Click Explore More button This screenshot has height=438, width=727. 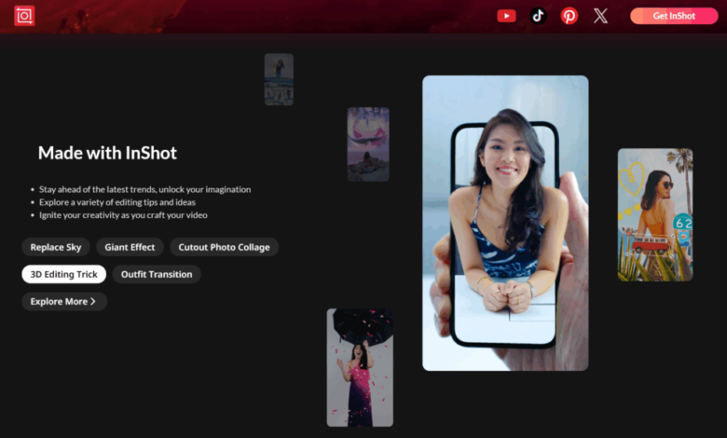click(64, 302)
